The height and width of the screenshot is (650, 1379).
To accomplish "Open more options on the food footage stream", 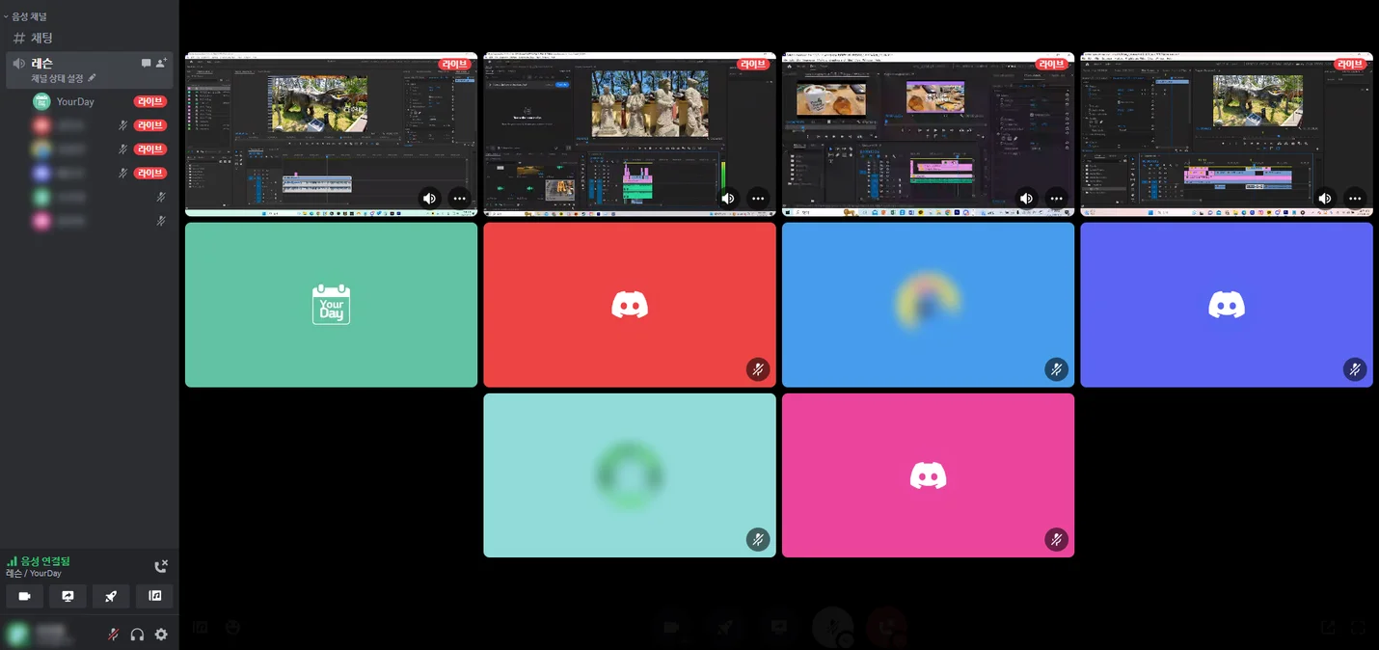I will tap(1056, 198).
